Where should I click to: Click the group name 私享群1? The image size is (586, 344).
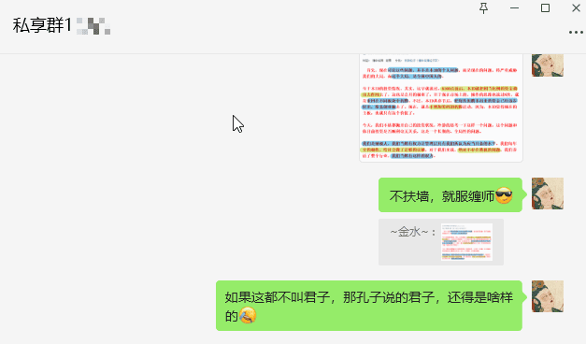42,25
